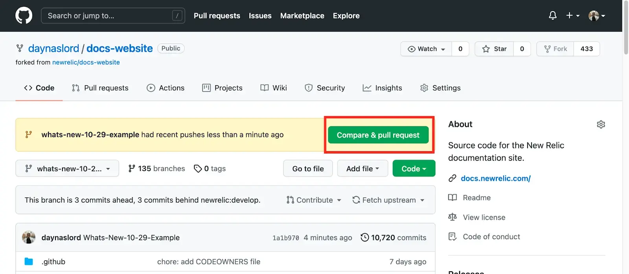Open the create new plus menu
The image size is (629, 274).
point(572,16)
